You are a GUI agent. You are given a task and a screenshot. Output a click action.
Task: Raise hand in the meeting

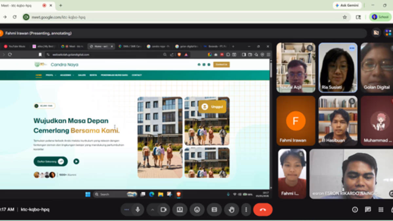click(232, 210)
